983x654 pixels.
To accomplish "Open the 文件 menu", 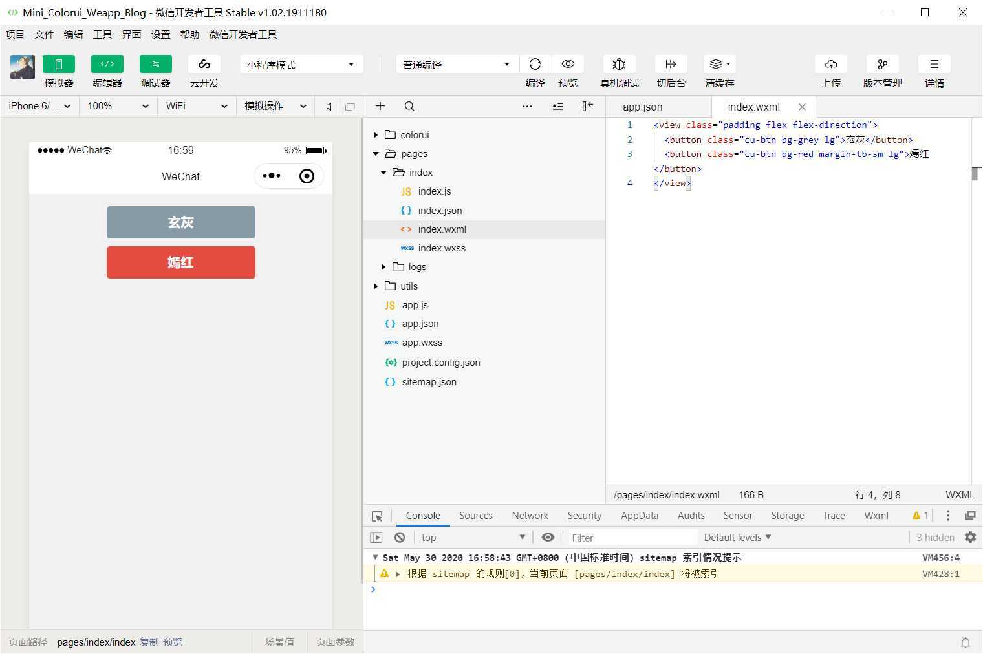I will (x=44, y=34).
